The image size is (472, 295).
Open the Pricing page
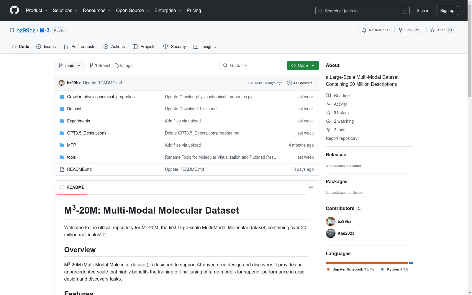pyautogui.click(x=194, y=10)
